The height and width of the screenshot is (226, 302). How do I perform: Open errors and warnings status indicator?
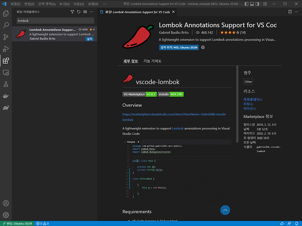click(43, 224)
